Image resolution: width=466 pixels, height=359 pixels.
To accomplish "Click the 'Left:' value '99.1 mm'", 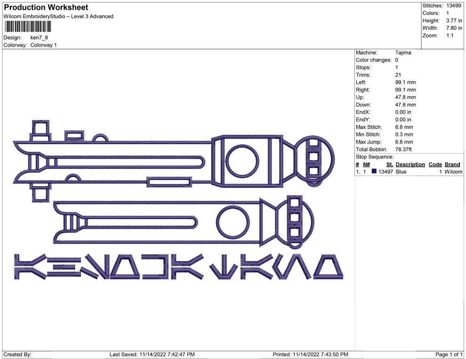I will pyautogui.click(x=406, y=82).
